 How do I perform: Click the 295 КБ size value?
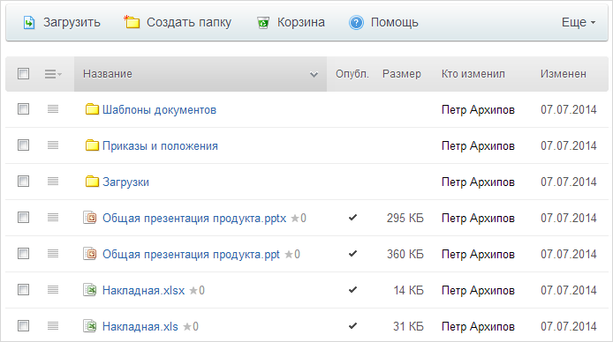[405, 218]
